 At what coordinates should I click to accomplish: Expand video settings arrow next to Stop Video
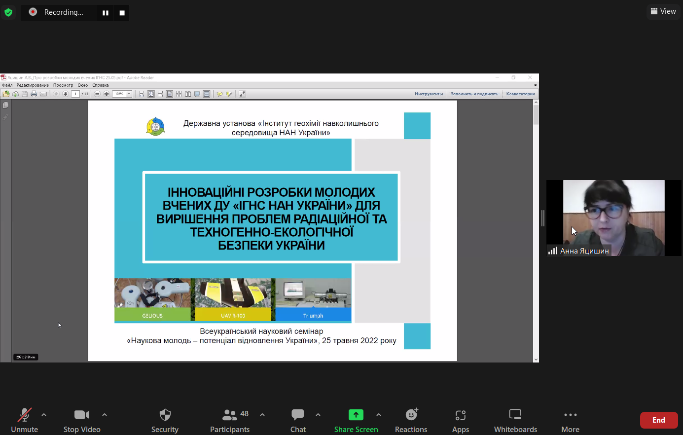(105, 415)
